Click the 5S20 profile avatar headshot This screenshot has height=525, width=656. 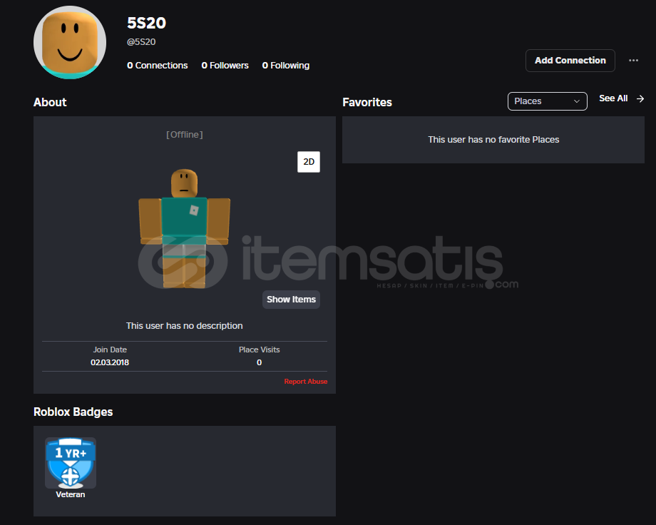[x=70, y=42]
